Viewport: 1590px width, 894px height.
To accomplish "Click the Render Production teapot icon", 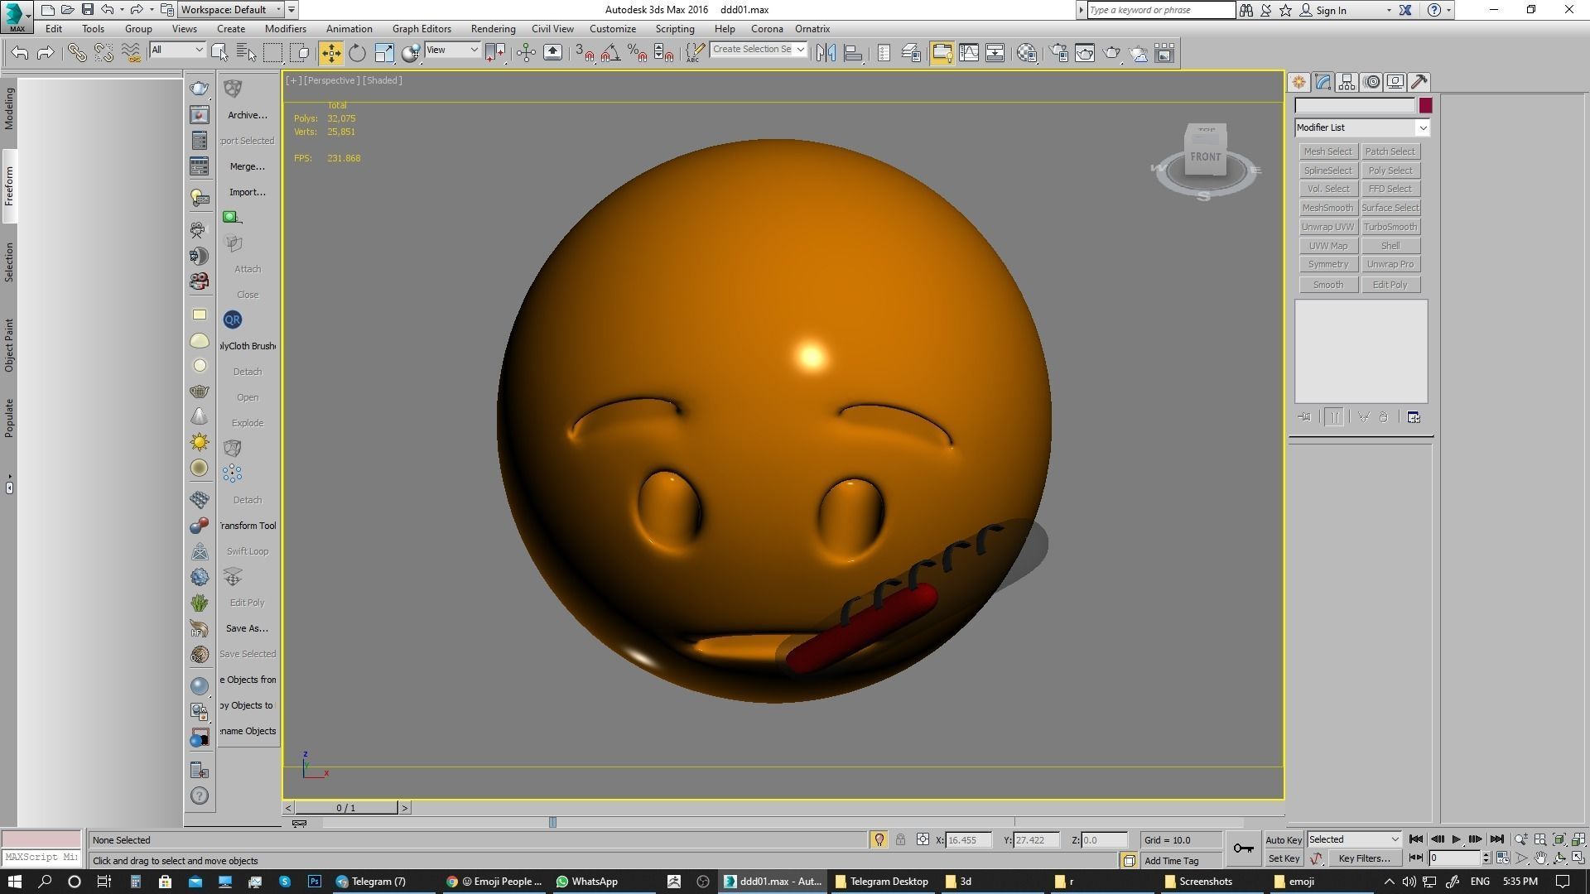I will (1111, 53).
